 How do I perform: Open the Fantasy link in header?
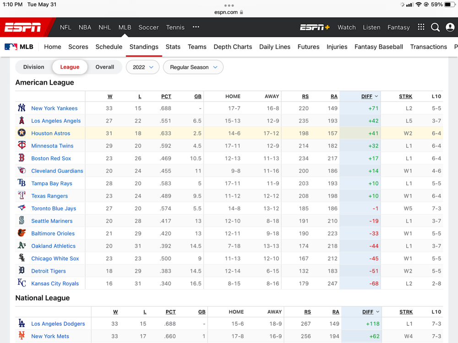398,27
